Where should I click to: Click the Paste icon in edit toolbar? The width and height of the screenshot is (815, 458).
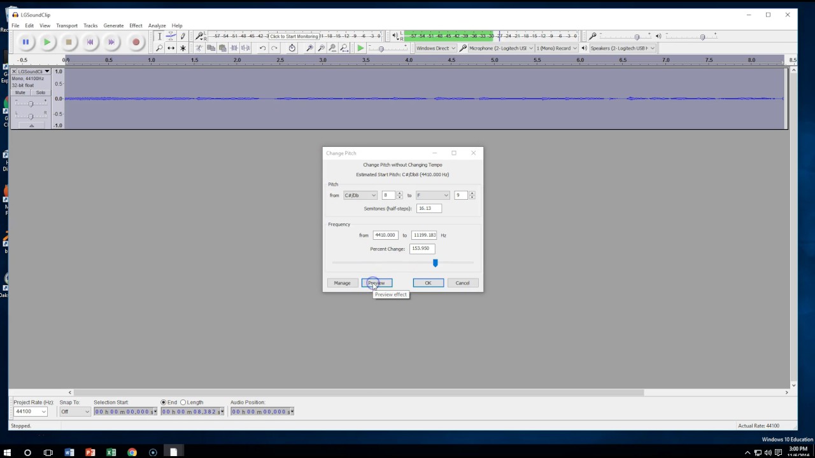pyautogui.click(x=222, y=48)
